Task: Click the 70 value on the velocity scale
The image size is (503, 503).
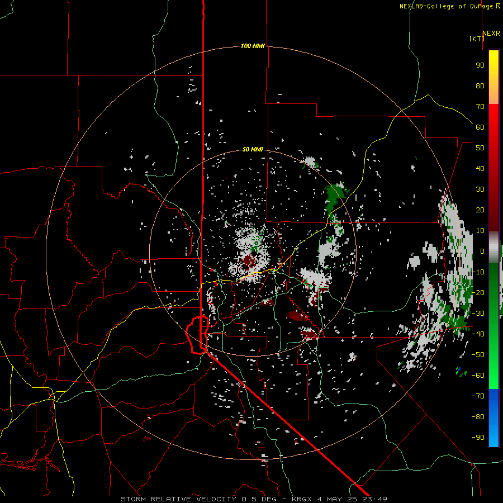Action: (480, 107)
